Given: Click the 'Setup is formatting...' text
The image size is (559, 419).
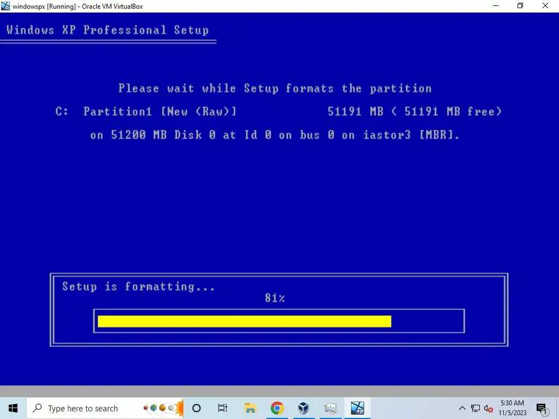Looking at the screenshot, I should tap(138, 286).
